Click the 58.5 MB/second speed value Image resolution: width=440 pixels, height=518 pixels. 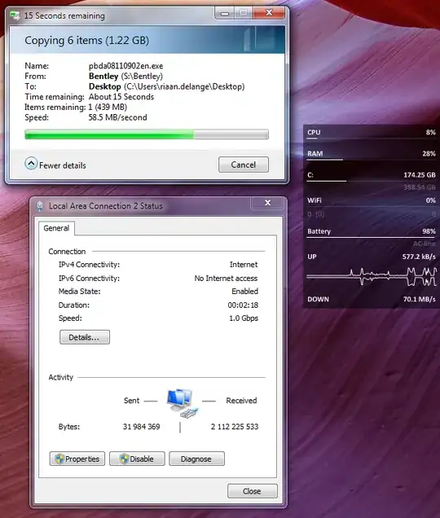[x=117, y=117]
